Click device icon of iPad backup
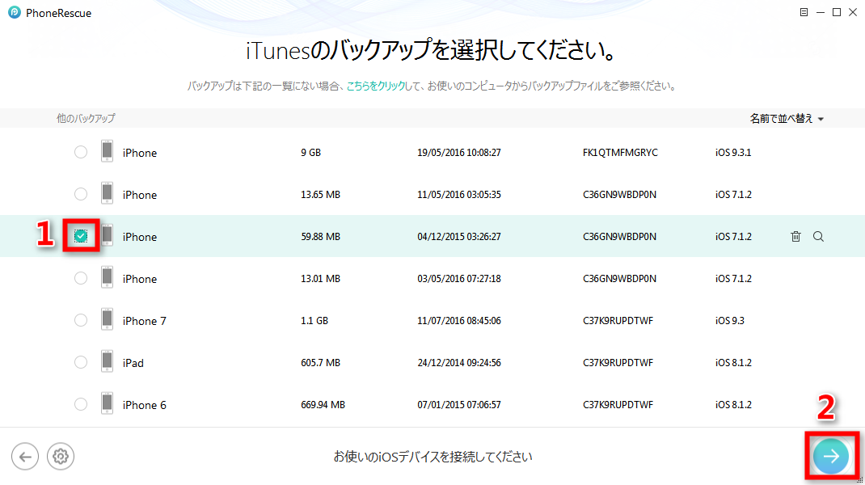The image size is (865, 485). [x=107, y=361]
